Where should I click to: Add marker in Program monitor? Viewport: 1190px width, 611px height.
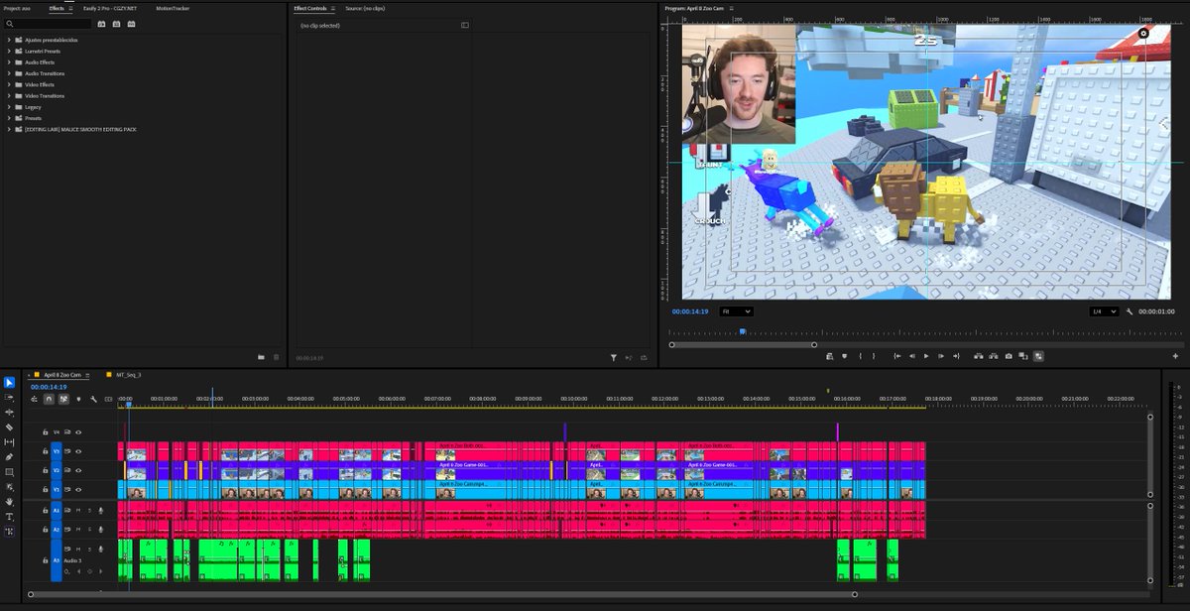coord(845,355)
